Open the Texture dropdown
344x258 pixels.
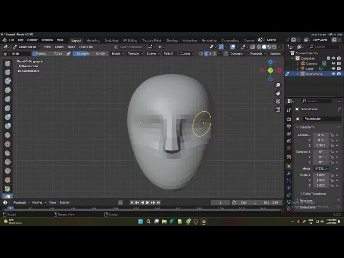135,54
